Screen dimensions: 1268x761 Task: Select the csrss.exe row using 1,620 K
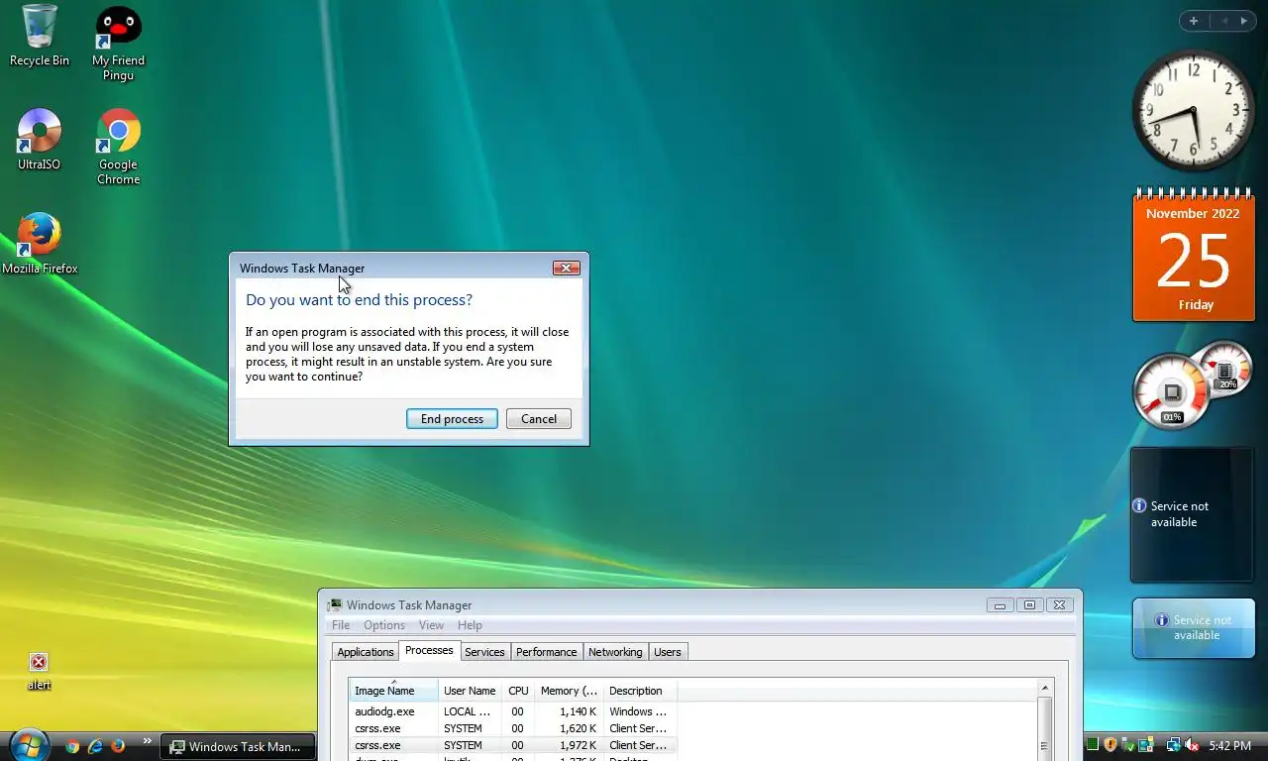click(x=512, y=728)
